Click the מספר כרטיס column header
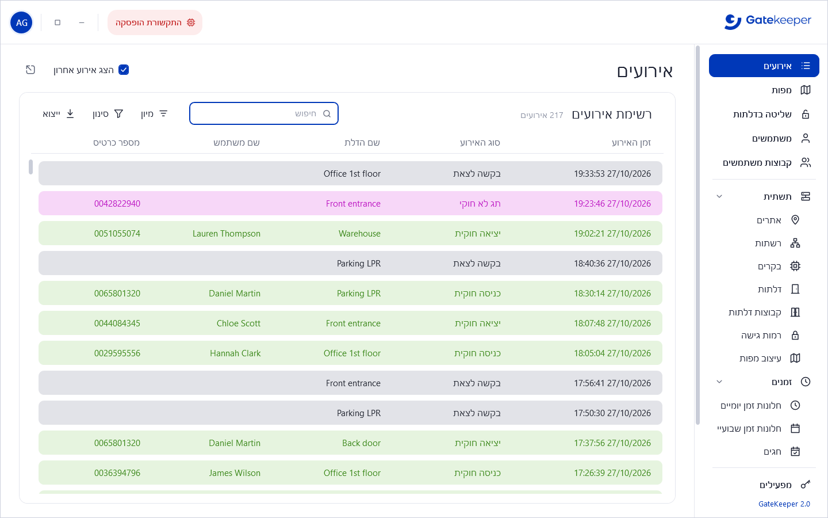The image size is (828, 518). point(117,142)
